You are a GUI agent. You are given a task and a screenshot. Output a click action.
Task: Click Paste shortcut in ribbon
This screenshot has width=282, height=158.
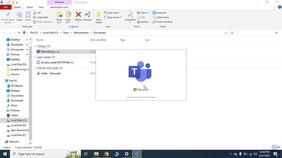point(43,22)
